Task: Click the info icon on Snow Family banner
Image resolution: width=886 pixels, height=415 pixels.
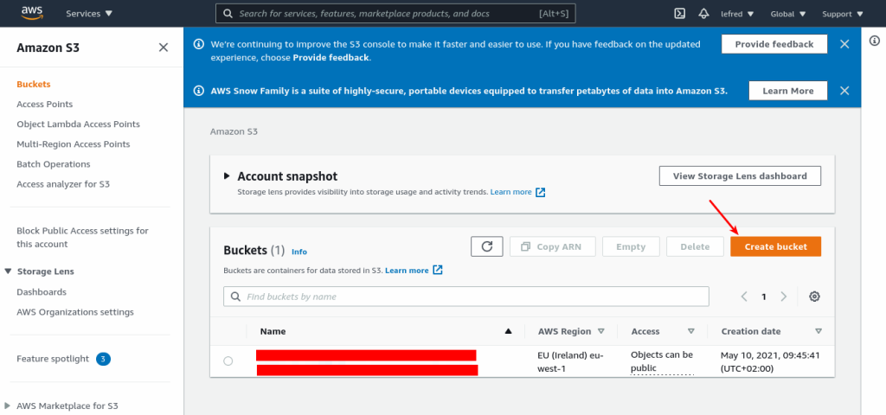Action: (199, 90)
